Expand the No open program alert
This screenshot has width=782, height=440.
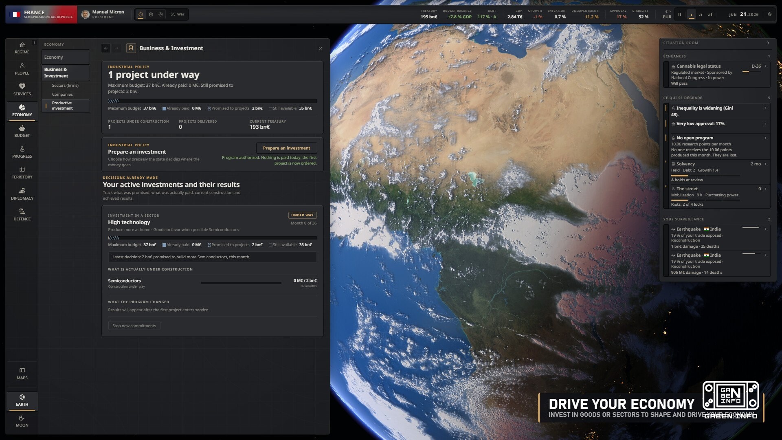pos(765,138)
